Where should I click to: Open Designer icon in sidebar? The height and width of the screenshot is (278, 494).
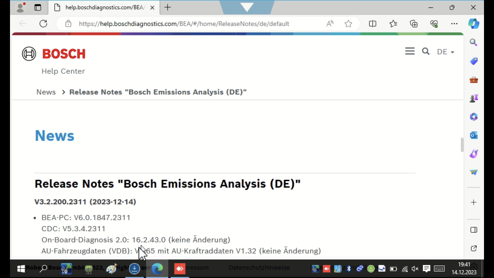(x=474, y=154)
